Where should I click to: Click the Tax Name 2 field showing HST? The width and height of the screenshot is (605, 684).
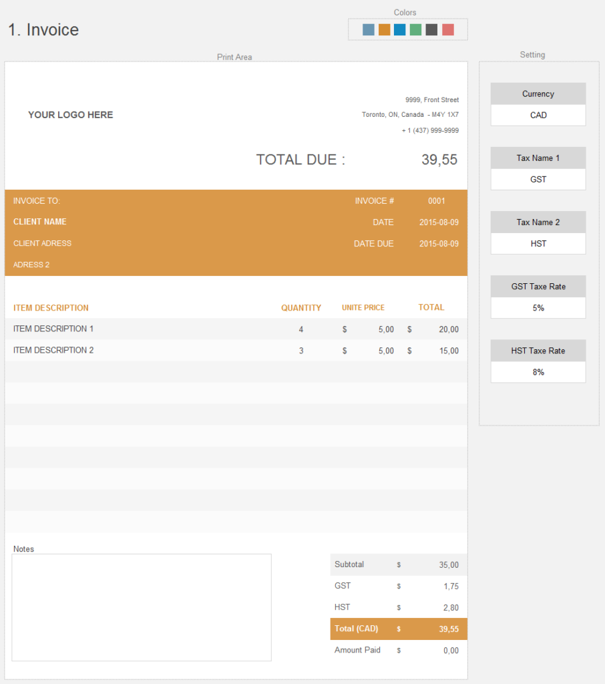point(538,243)
